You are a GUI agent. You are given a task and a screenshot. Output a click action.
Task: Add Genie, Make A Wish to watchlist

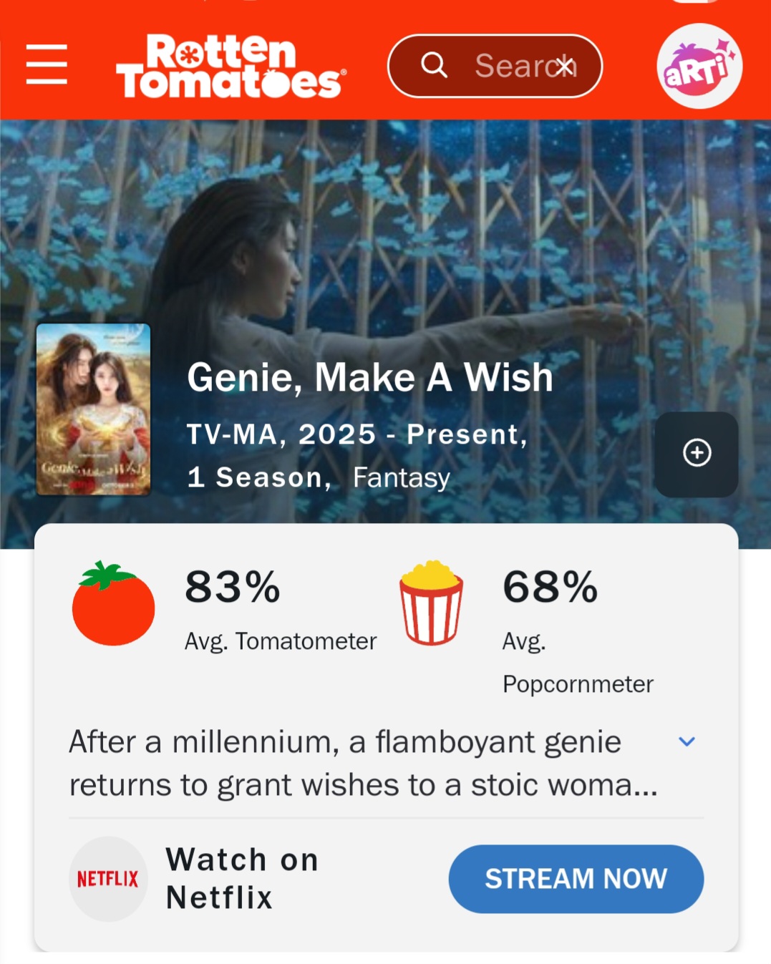pyautogui.click(x=697, y=454)
